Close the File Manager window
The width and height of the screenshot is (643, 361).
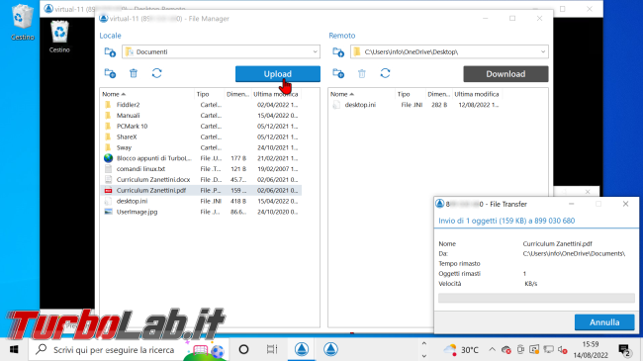[539, 19]
